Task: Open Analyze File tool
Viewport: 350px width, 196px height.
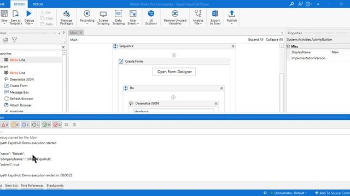Action: (198, 17)
